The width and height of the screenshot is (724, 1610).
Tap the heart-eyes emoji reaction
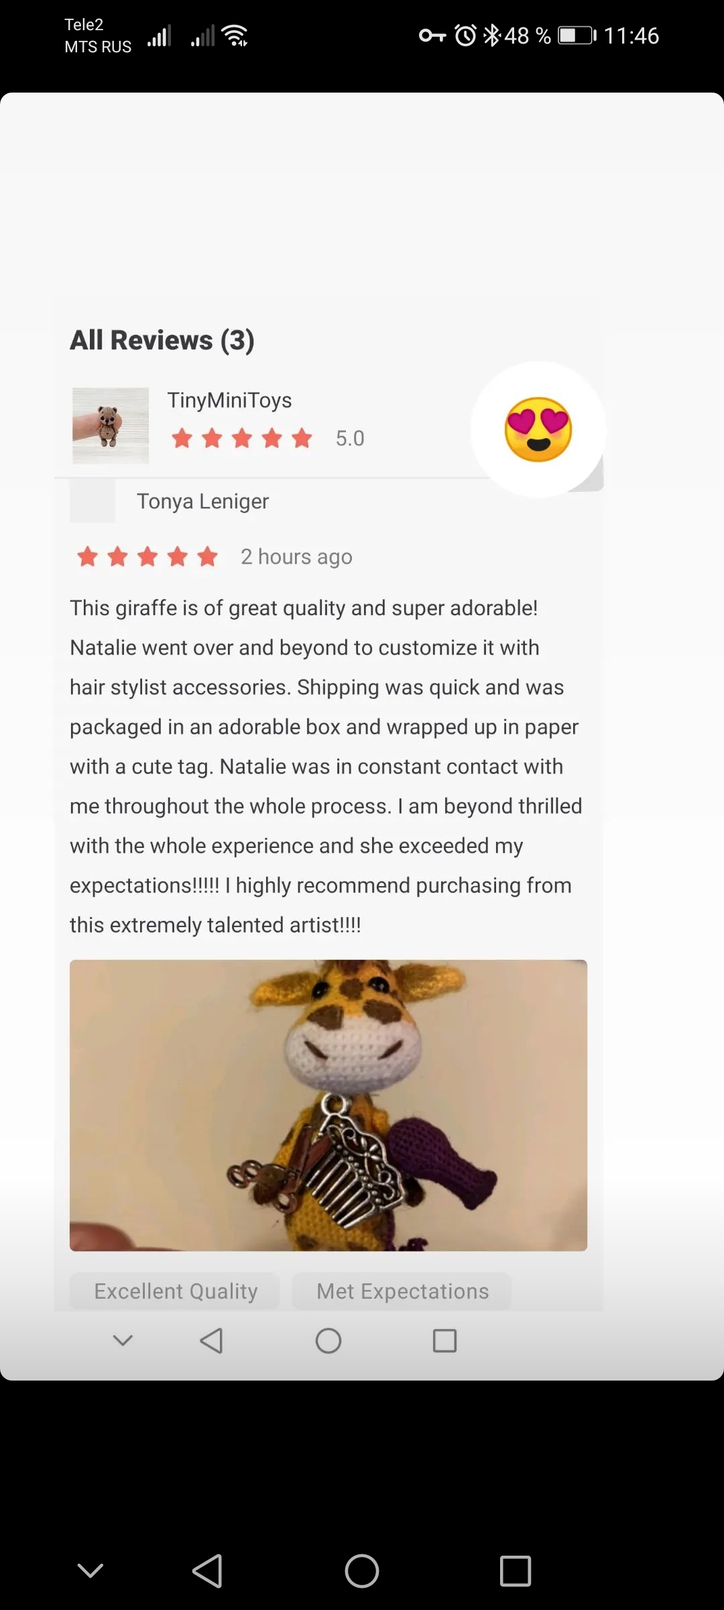(x=538, y=429)
